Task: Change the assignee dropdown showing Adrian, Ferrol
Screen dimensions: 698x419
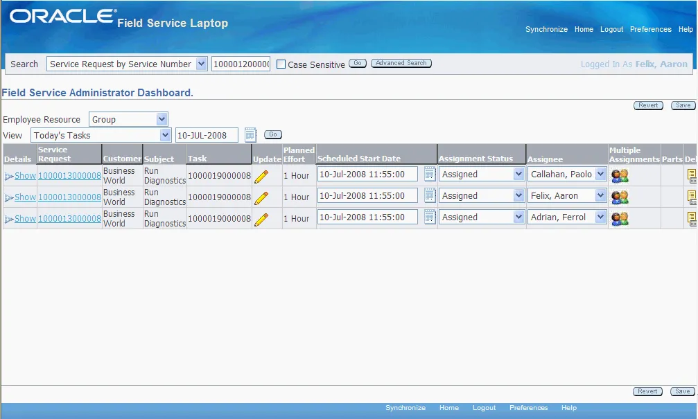Action: tap(567, 217)
